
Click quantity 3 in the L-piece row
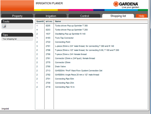tap(37, 46)
